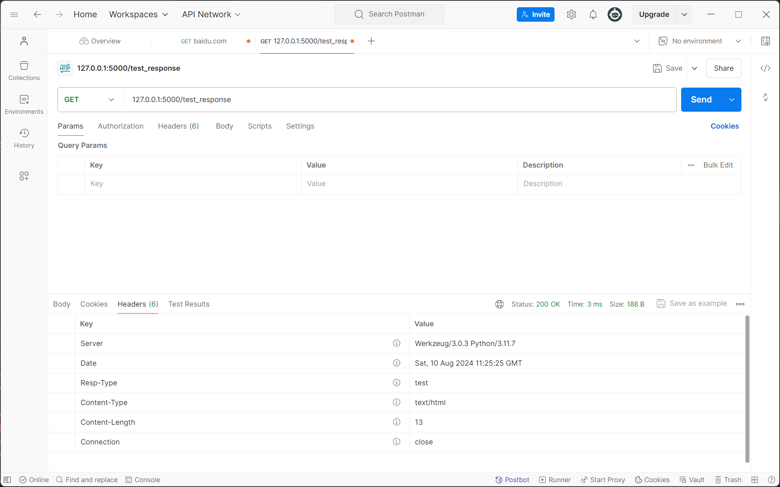Show info for Resp-Type header
Screen dimensions: 780x487
pos(397,383)
